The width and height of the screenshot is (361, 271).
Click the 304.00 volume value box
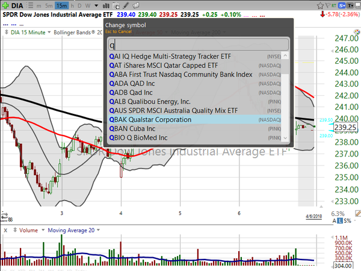343,266
